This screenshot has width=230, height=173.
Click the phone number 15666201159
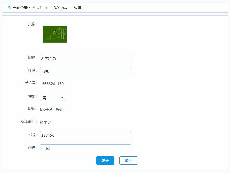point(52,84)
